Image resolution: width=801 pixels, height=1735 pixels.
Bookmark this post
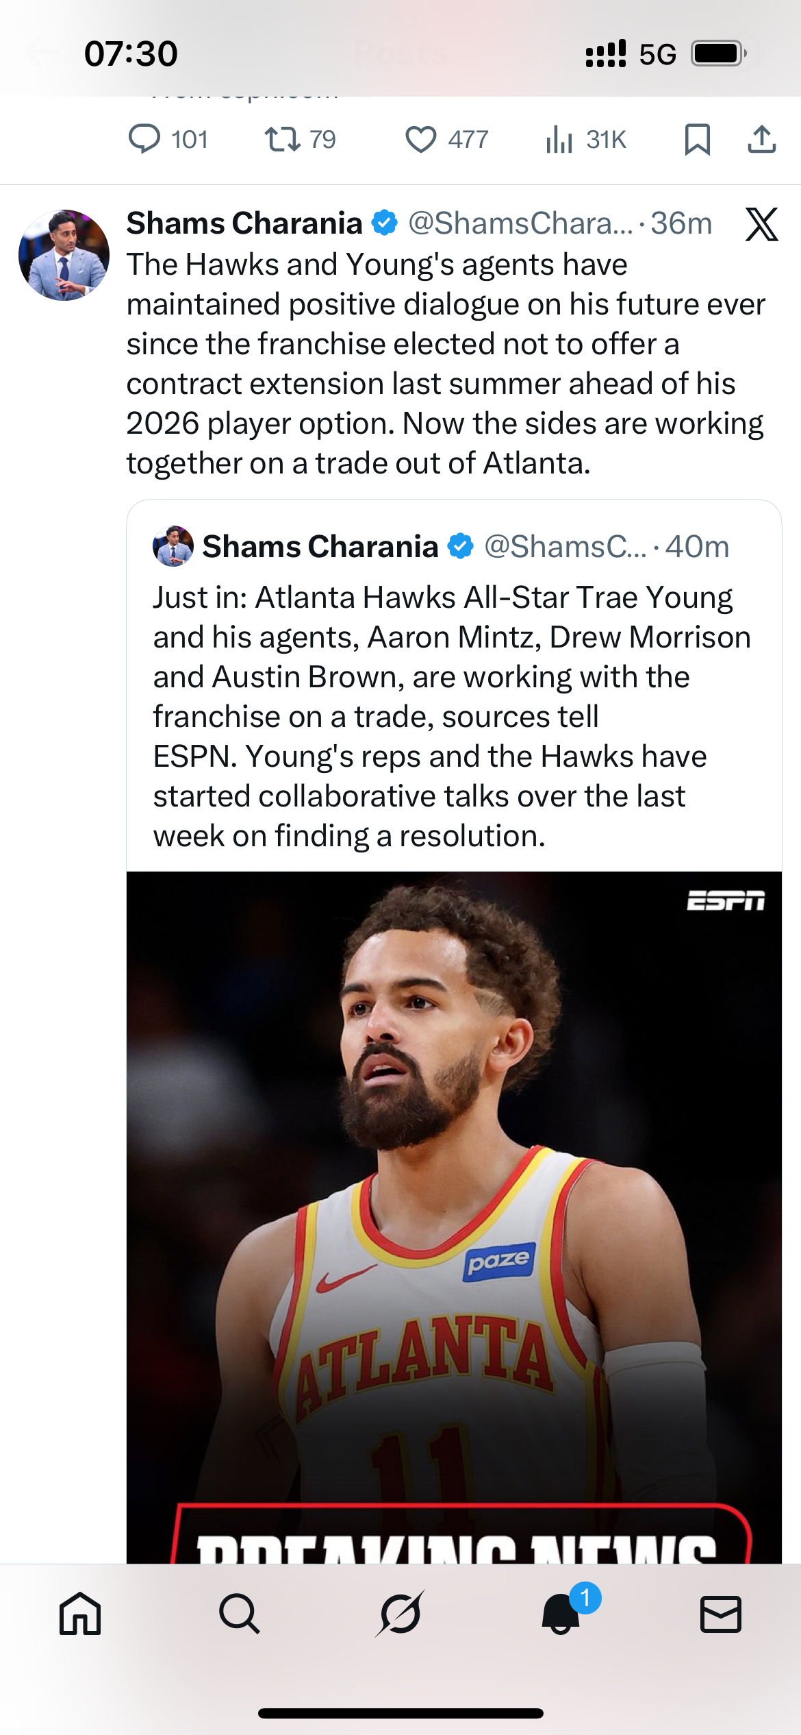697,139
